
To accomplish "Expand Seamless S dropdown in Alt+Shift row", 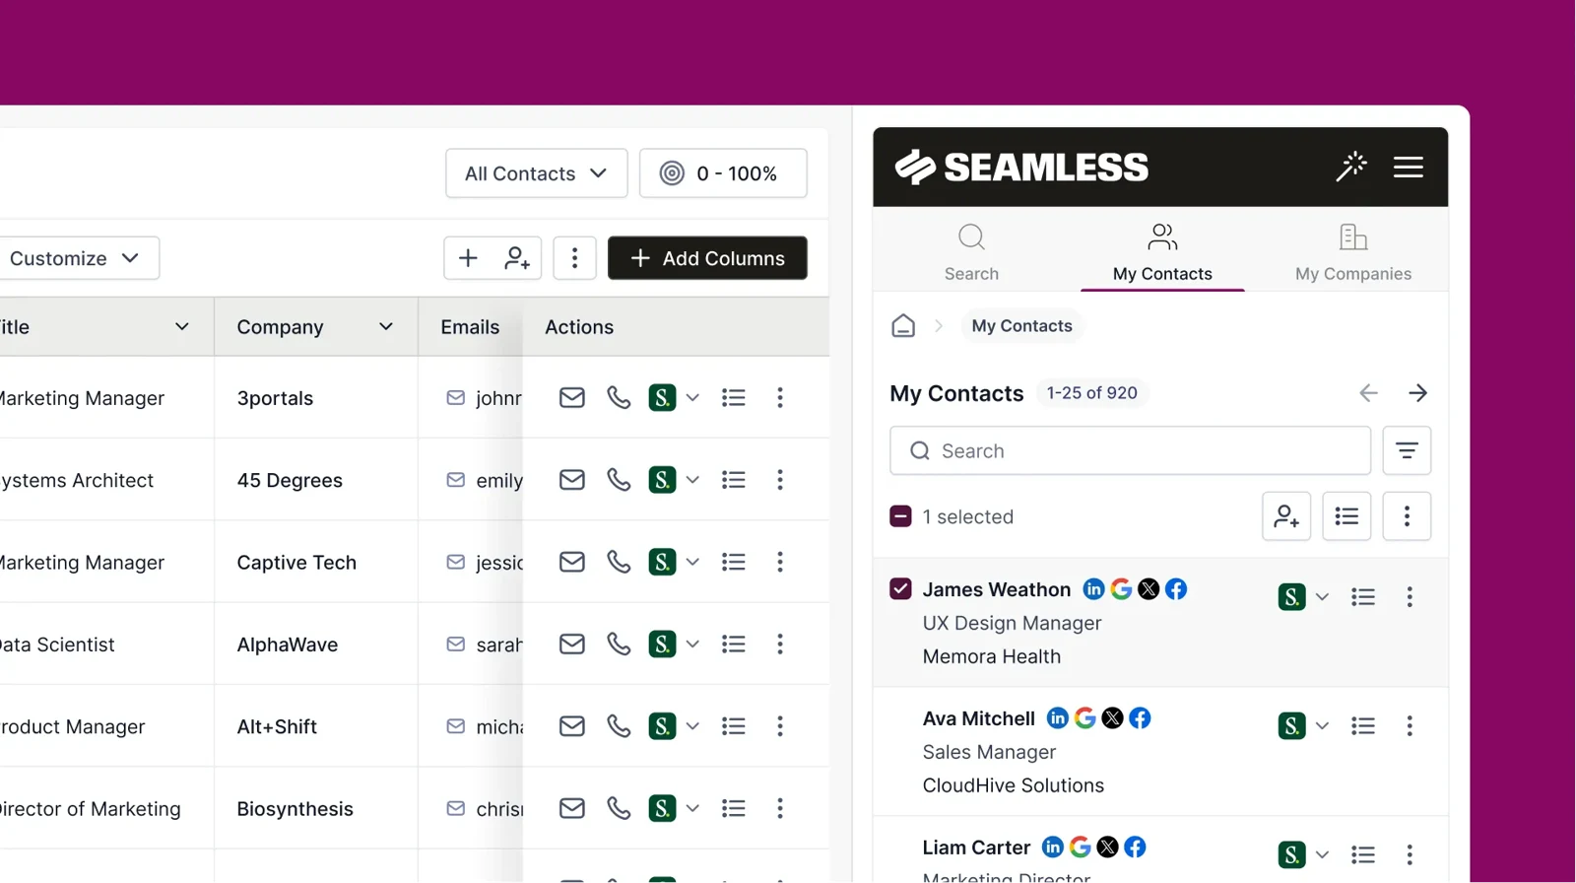I will coord(692,726).
